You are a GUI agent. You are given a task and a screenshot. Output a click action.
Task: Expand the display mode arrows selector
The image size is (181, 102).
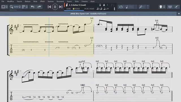click(x=7, y=7)
